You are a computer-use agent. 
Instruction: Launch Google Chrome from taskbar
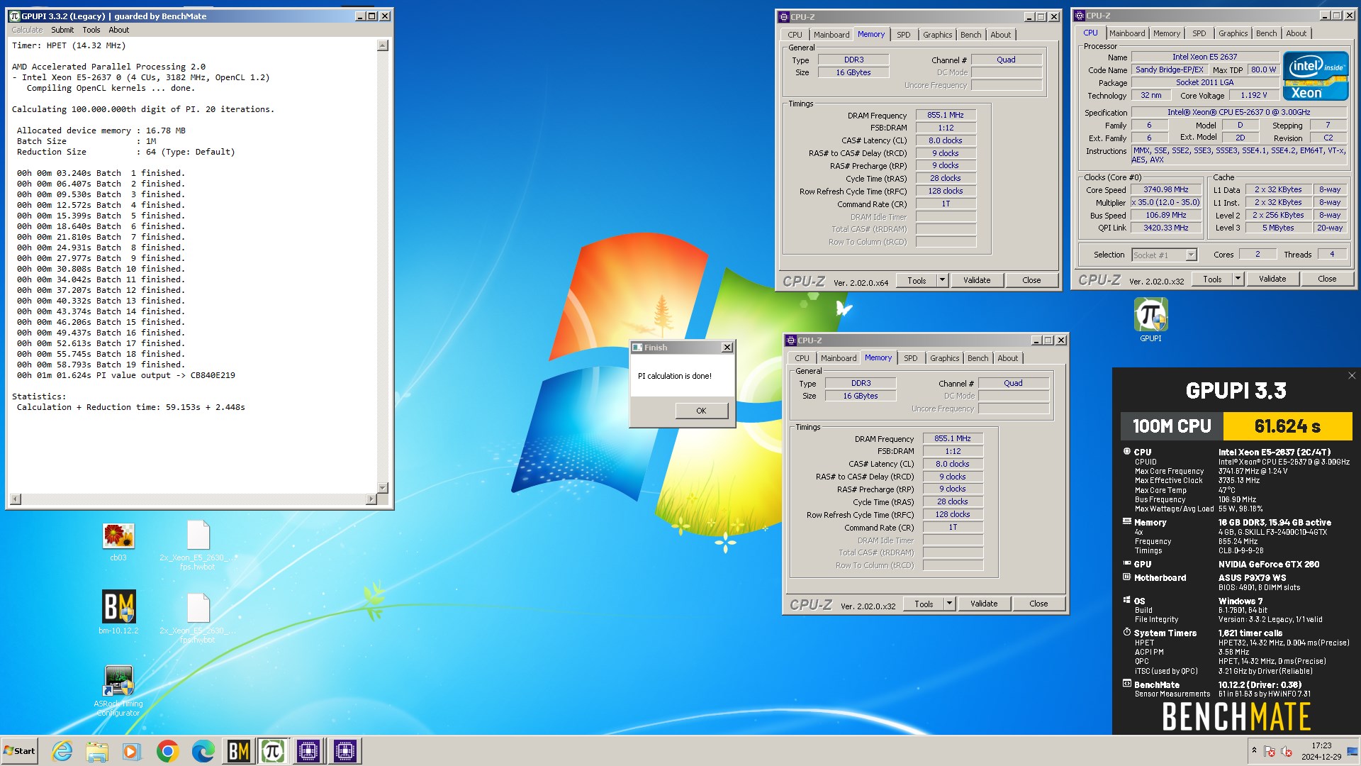(167, 751)
